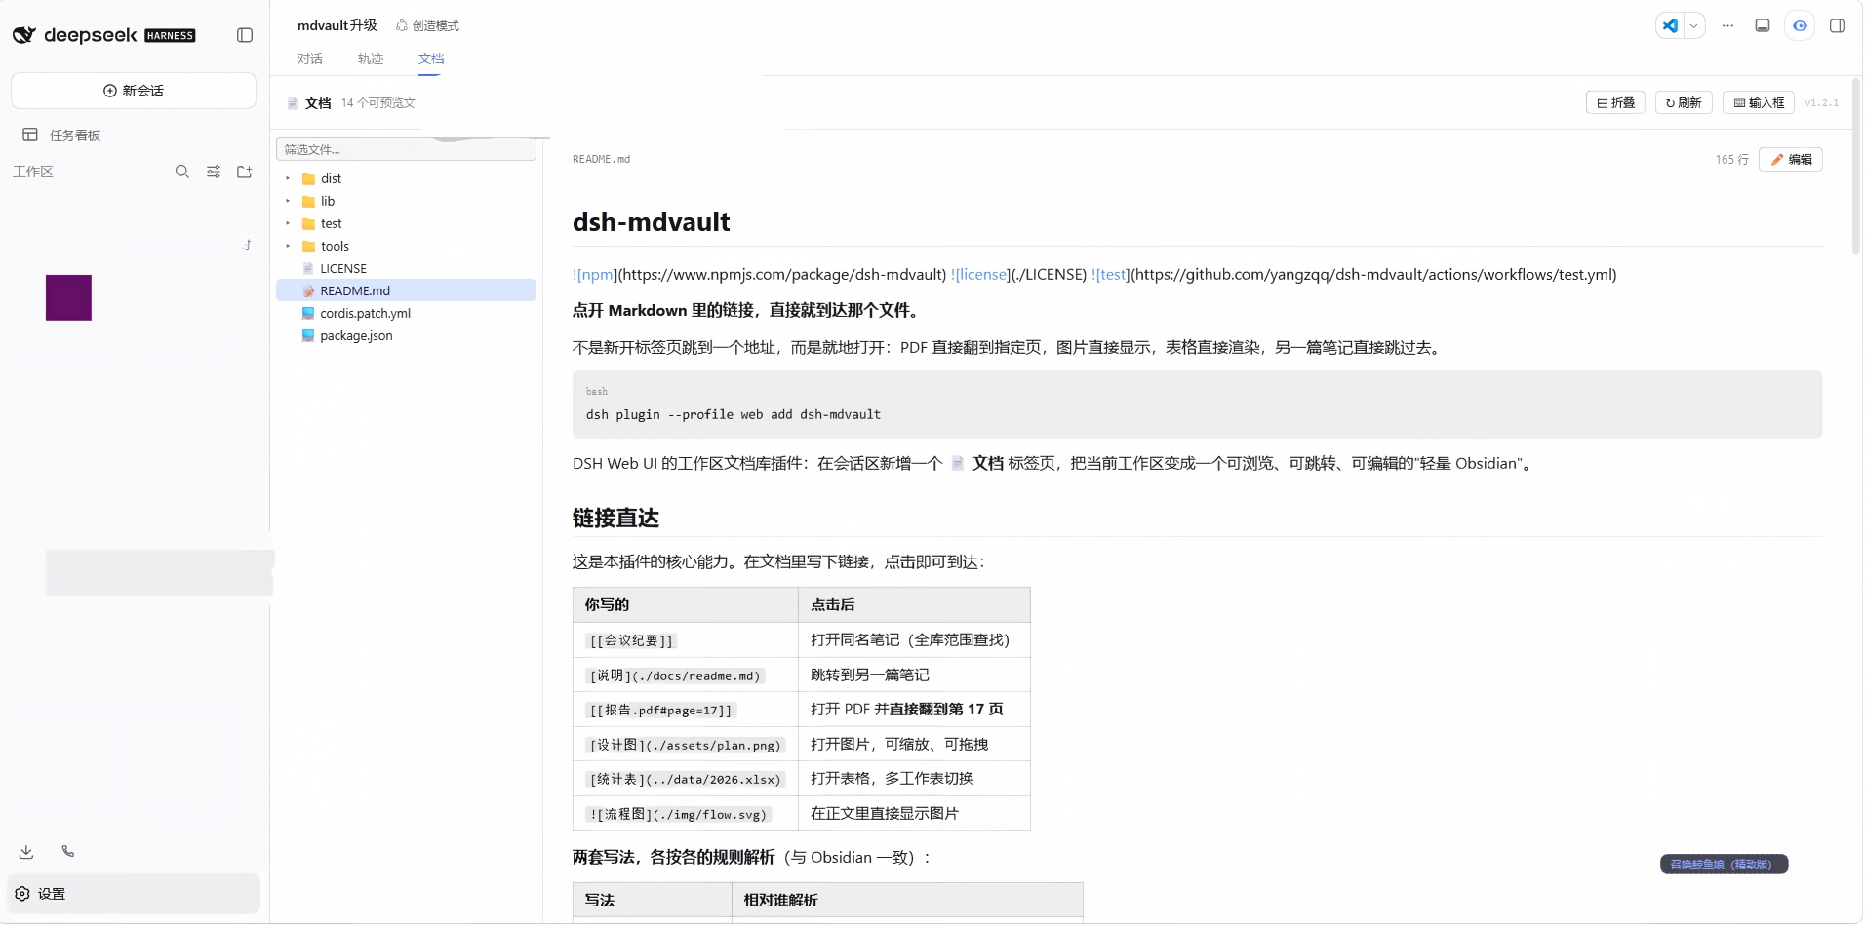1865x925 pixels.
Task: Switch to the 对话 tab
Action: (310, 58)
